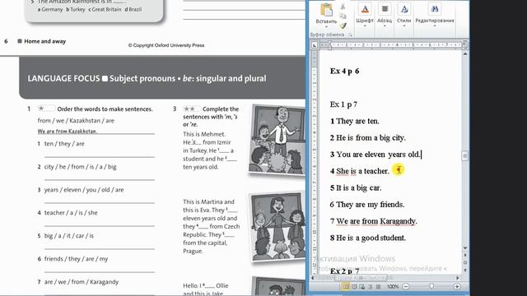Click the horizontal scrollbar right arrow
Screen dimensions: 527x296
[458, 278]
